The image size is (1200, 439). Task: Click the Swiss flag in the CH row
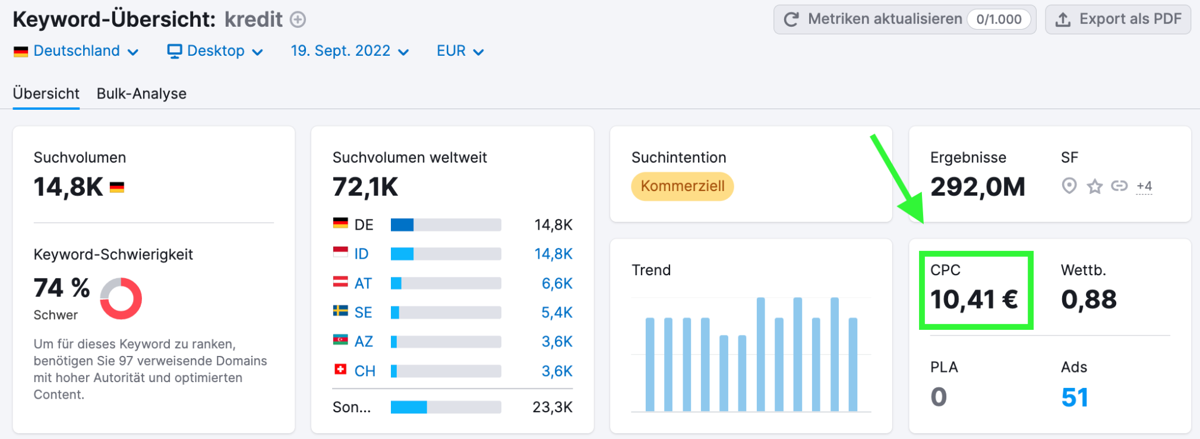click(340, 370)
